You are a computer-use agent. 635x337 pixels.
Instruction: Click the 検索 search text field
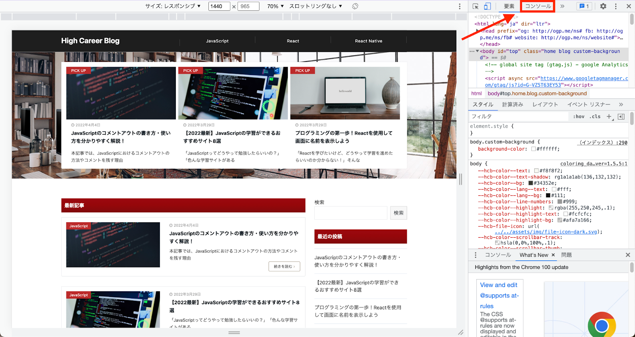coord(351,213)
